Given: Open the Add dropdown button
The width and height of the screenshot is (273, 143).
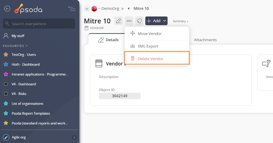Looking at the screenshot, I should point(156,21).
